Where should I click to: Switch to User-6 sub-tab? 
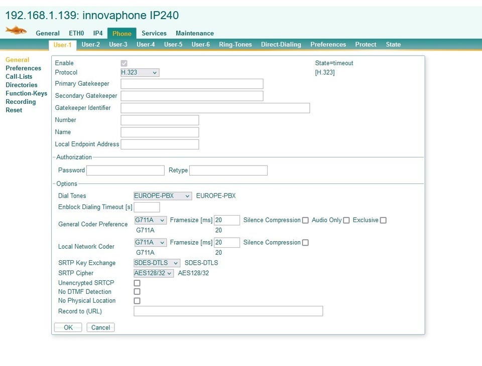click(201, 45)
